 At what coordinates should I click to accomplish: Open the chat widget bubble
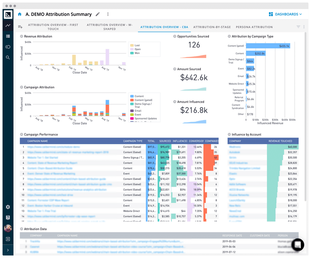coord(298,245)
